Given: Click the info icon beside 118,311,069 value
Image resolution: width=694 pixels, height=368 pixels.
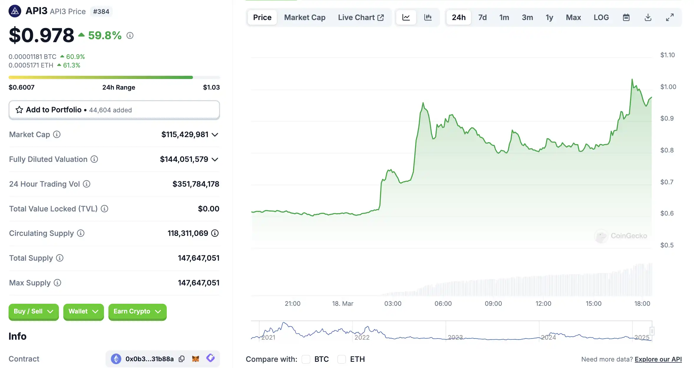Looking at the screenshot, I should click(215, 233).
